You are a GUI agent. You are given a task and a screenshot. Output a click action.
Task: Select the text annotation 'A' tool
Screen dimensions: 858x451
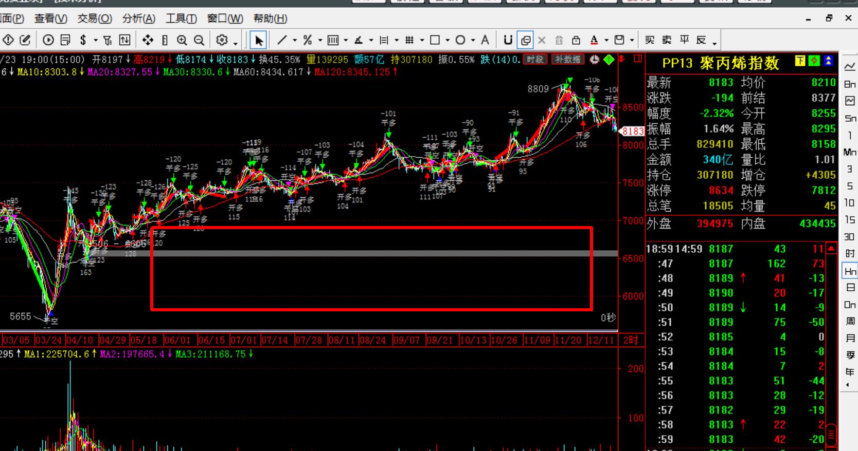[x=485, y=40]
